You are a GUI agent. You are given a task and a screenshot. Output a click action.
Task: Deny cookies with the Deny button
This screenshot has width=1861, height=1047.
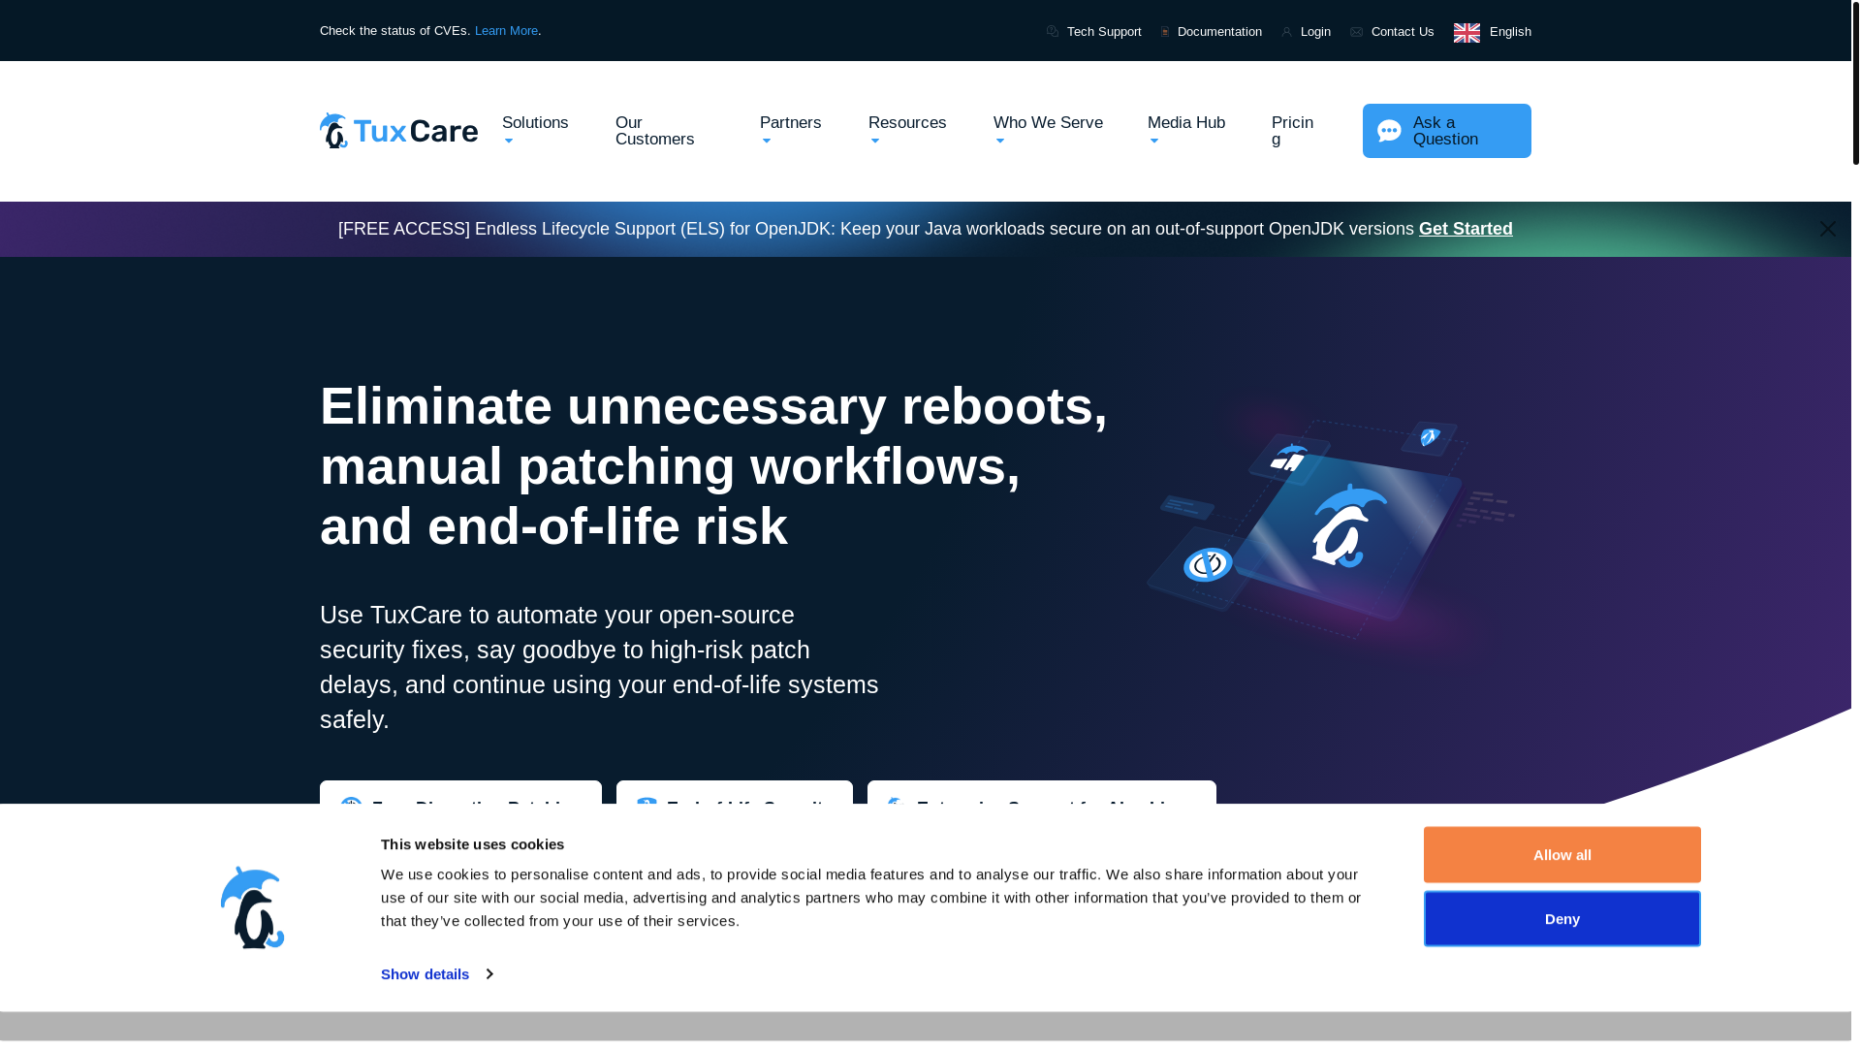[x=1561, y=919]
